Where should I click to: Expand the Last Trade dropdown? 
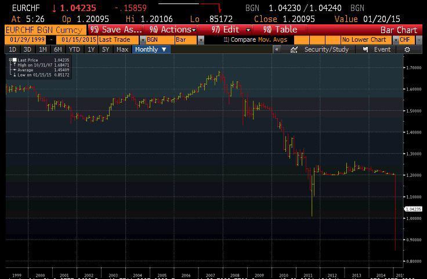click(x=142, y=40)
